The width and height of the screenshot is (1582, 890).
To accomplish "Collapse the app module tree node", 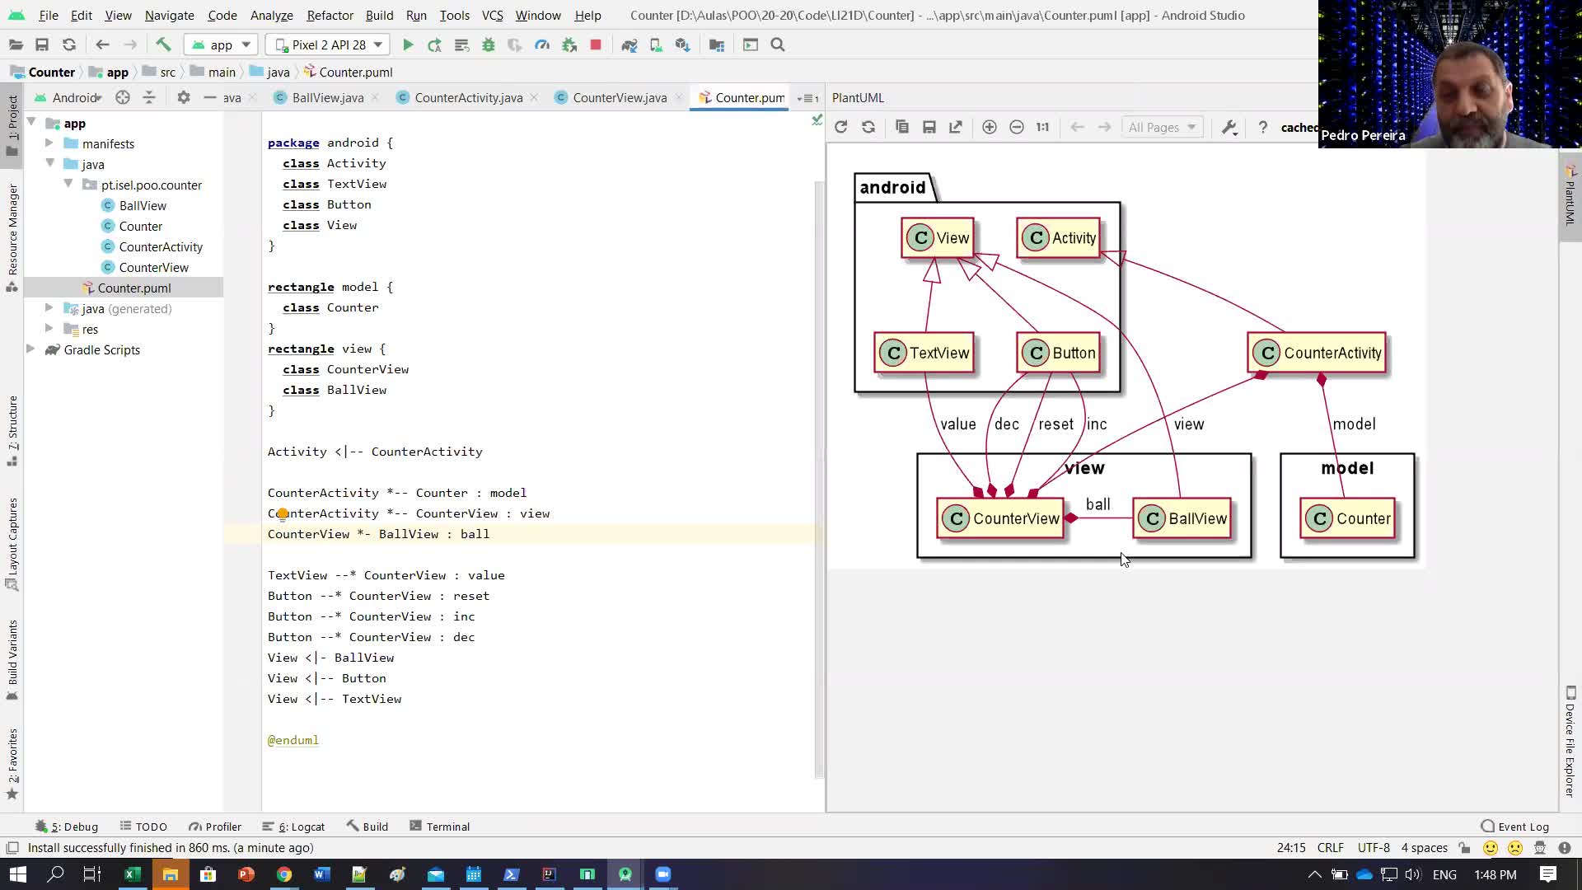I will tap(31, 123).
